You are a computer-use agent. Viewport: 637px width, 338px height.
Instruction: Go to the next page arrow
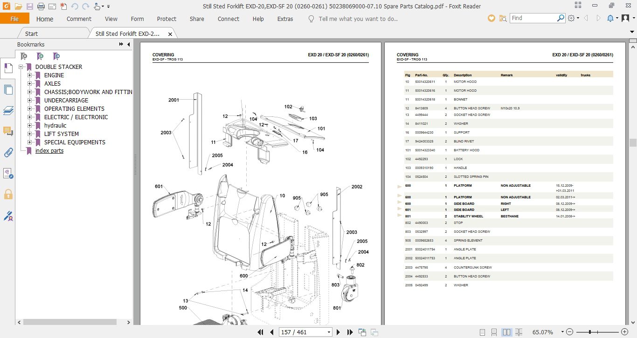coord(339,332)
